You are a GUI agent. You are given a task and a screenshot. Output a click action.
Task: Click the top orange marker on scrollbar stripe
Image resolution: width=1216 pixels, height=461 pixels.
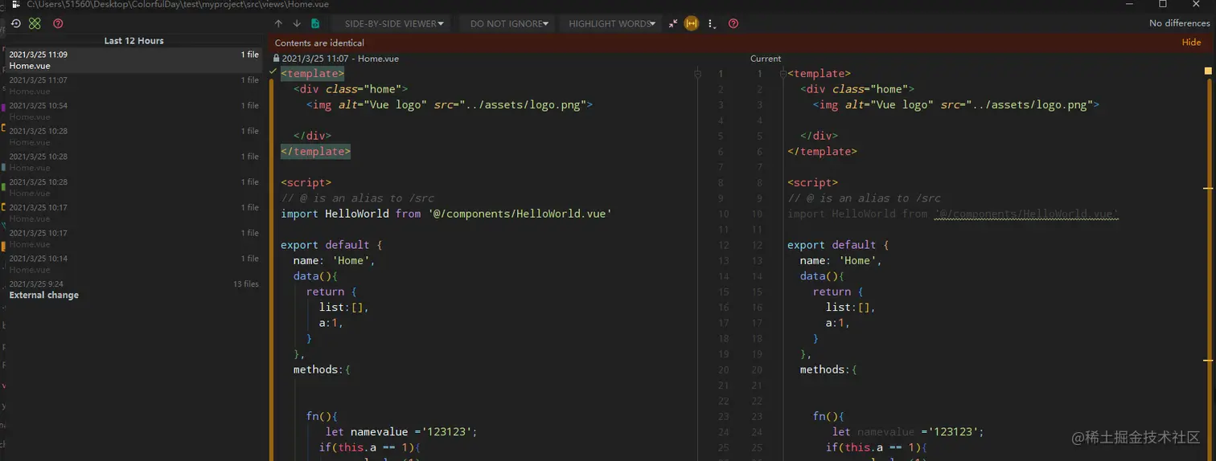pyautogui.click(x=1208, y=71)
